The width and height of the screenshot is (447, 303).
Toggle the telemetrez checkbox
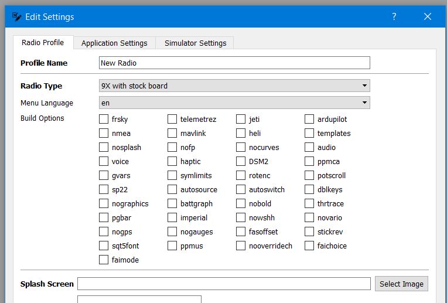pyautogui.click(x=172, y=119)
